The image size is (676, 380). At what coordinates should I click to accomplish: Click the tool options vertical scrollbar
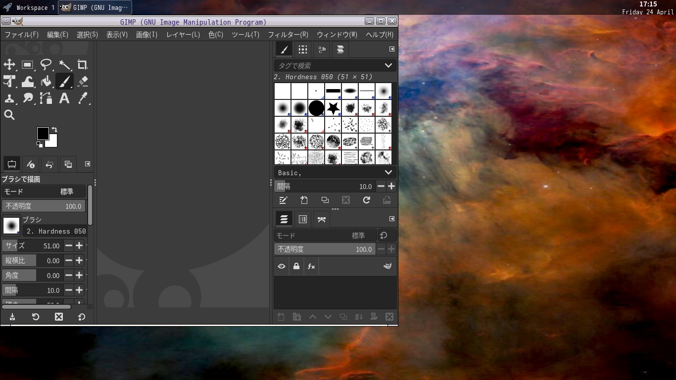pyautogui.click(x=90, y=205)
